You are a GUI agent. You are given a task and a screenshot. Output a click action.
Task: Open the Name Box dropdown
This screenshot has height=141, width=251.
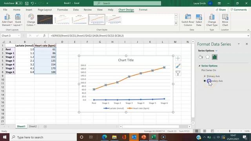(19, 36)
